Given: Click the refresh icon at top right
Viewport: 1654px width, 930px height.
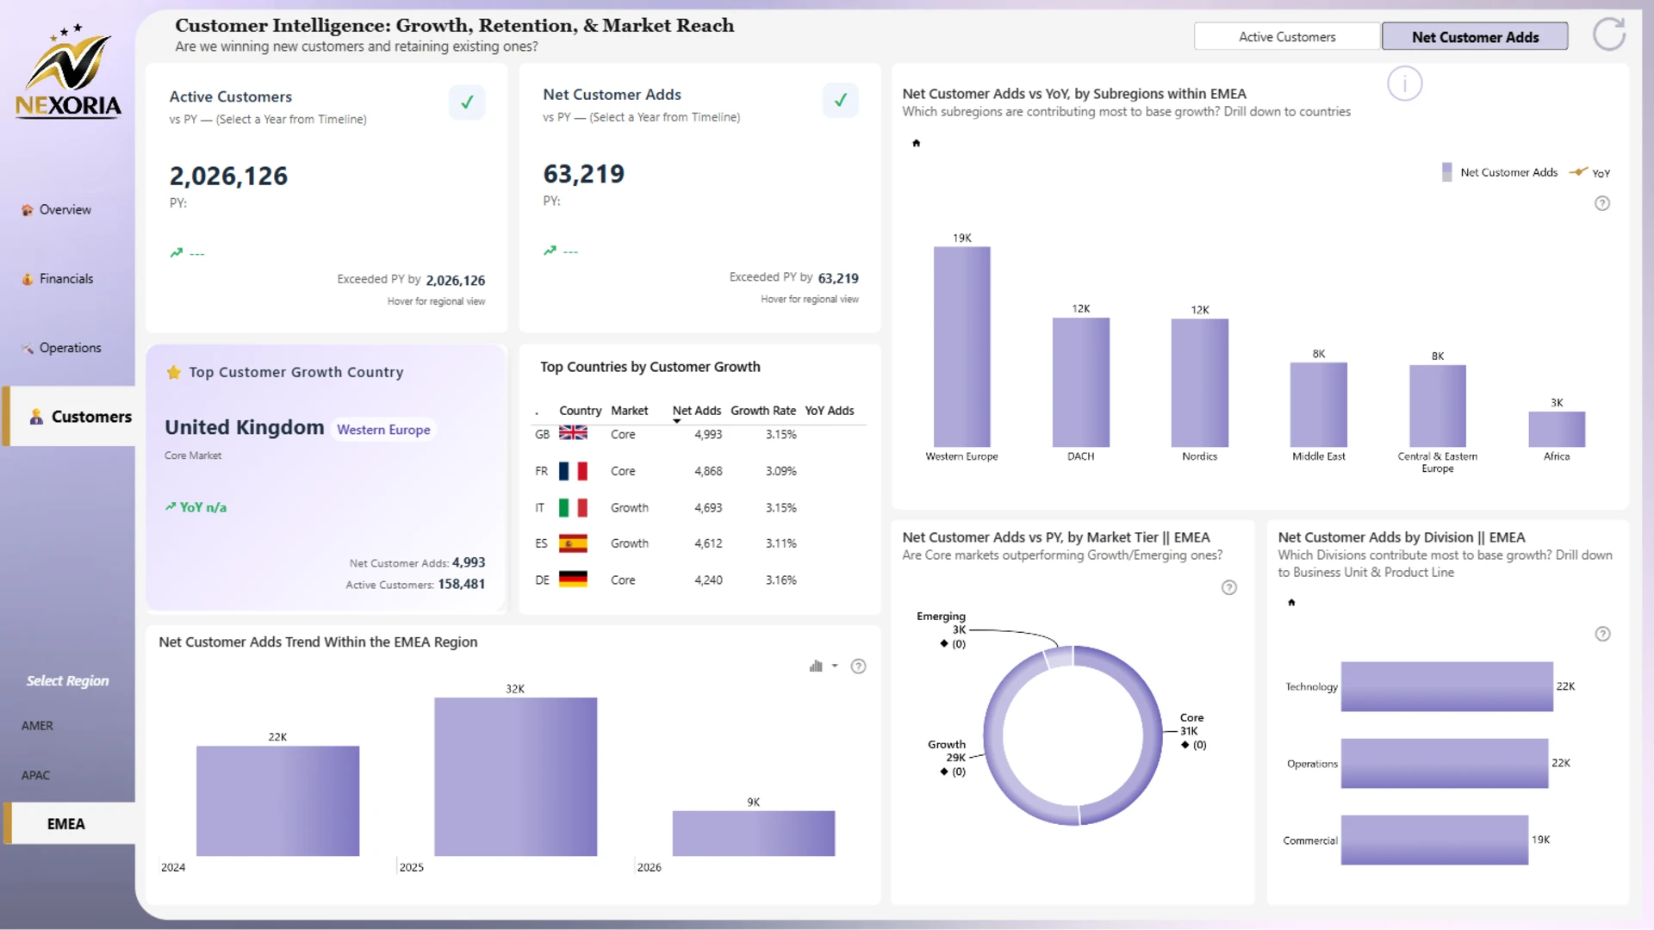Looking at the screenshot, I should pyautogui.click(x=1608, y=35).
